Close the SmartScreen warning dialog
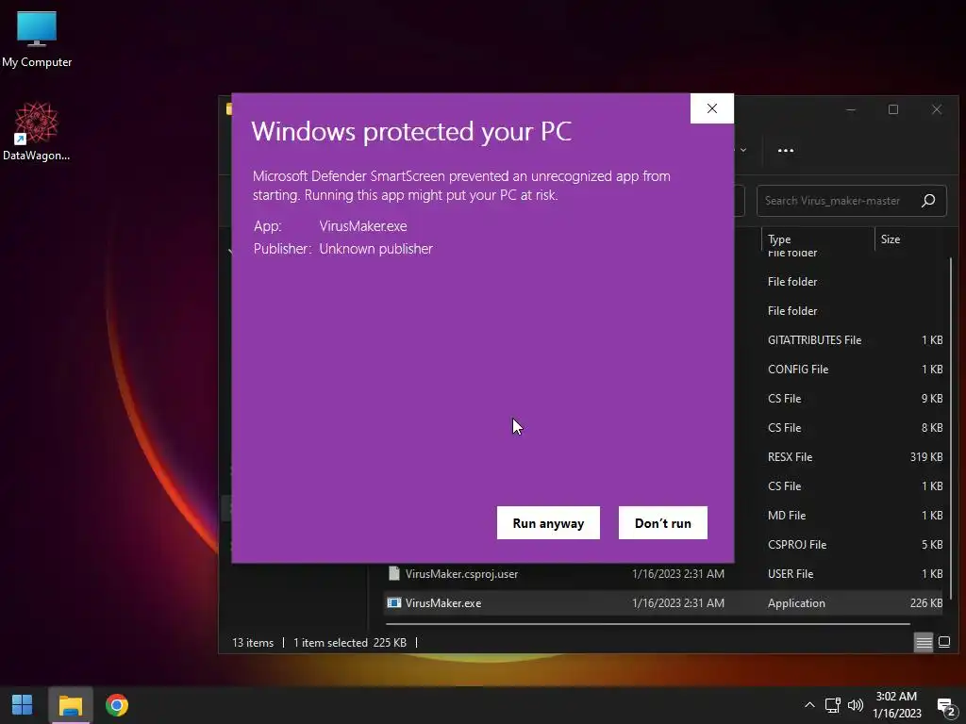This screenshot has width=966, height=724. (711, 108)
